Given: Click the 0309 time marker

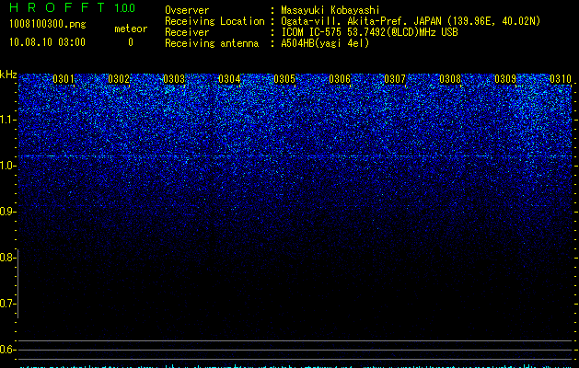Looking at the screenshot, I should click(505, 79).
